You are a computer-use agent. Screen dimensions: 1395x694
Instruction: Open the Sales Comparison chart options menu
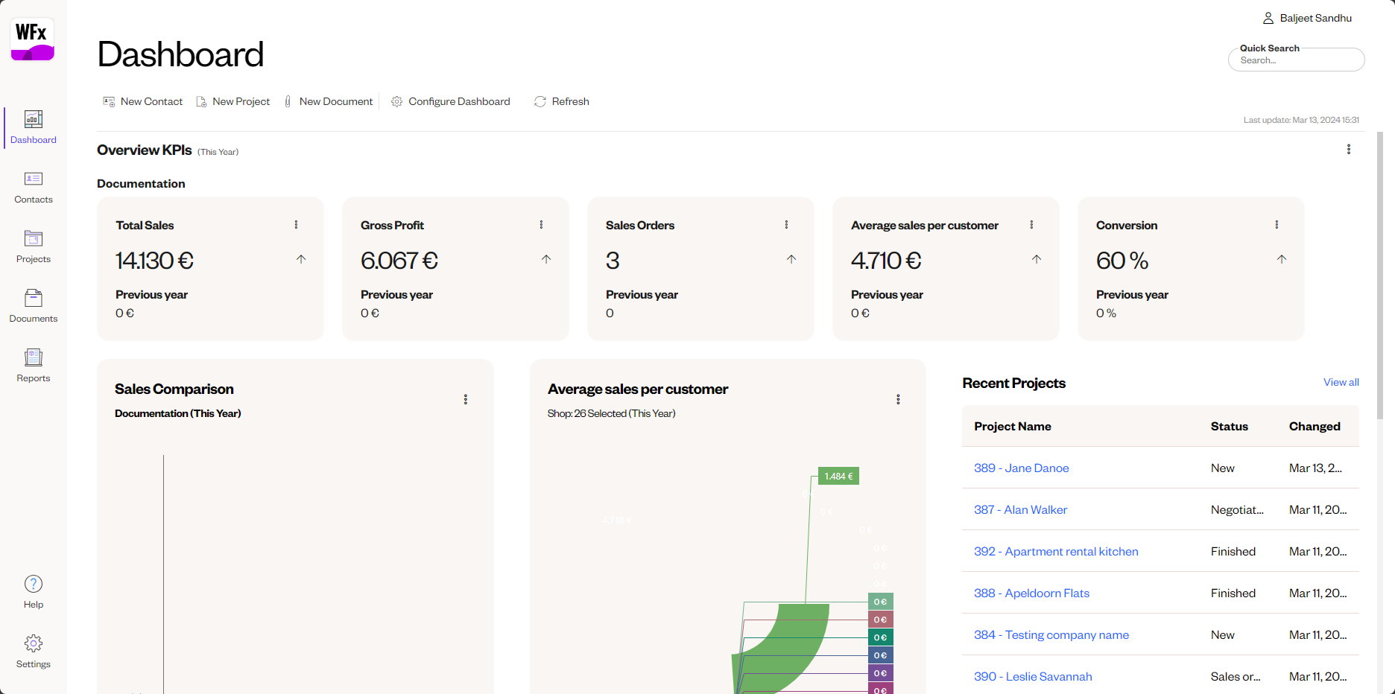pos(466,399)
